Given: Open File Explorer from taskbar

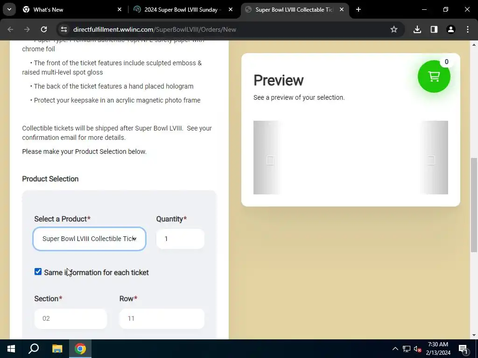Looking at the screenshot, I should (x=57, y=349).
